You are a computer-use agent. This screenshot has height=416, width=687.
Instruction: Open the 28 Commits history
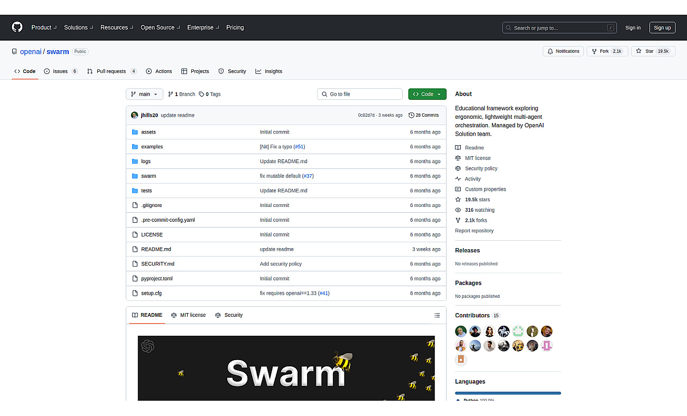pyautogui.click(x=424, y=115)
